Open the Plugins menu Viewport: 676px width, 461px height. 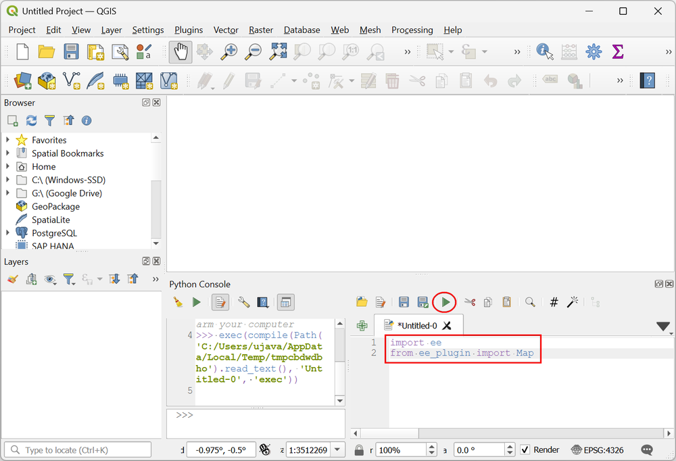click(189, 30)
